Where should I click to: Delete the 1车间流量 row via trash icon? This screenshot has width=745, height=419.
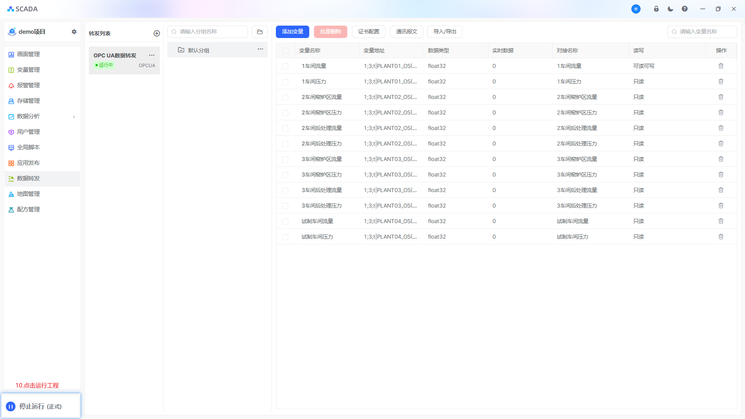click(721, 66)
